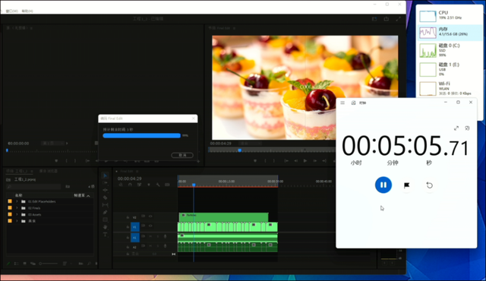Reset the stopwatch
Screen dimensions: 486x281
[x=429, y=185]
